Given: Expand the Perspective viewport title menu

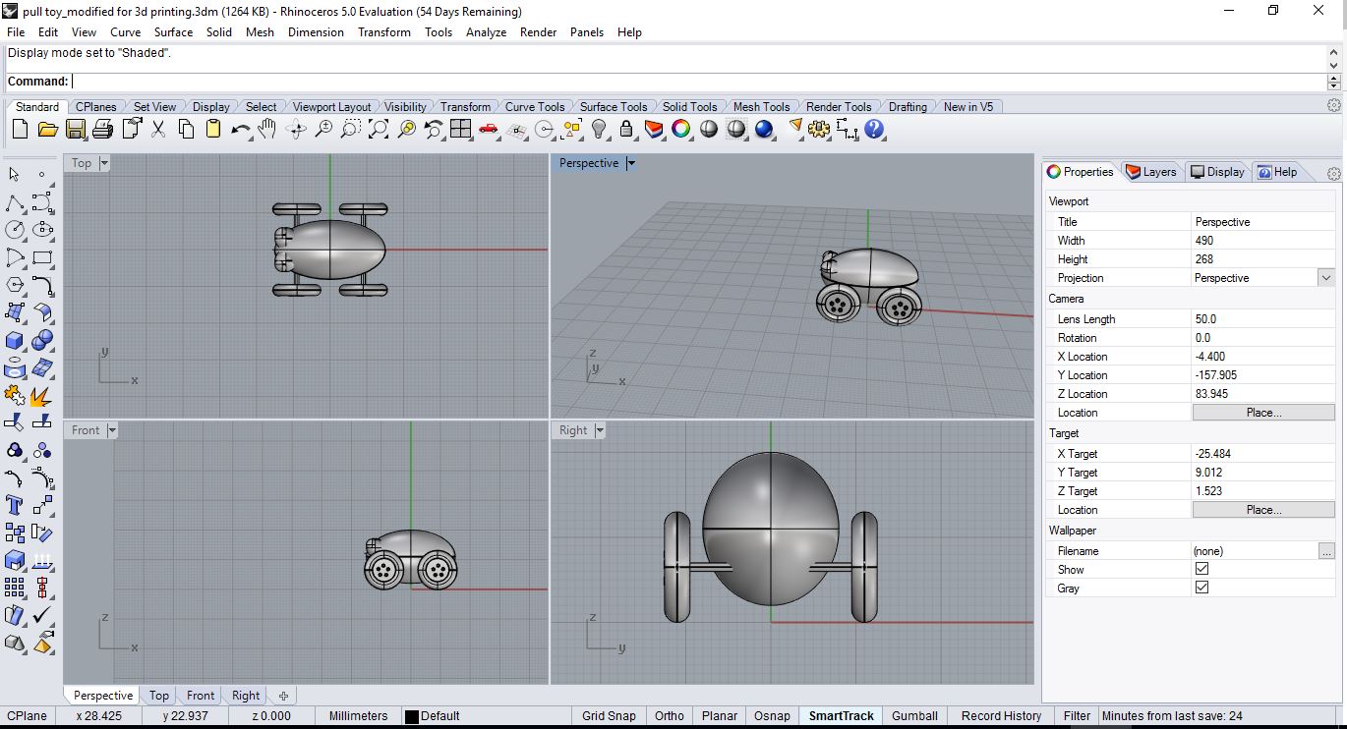Looking at the screenshot, I should coord(631,163).
